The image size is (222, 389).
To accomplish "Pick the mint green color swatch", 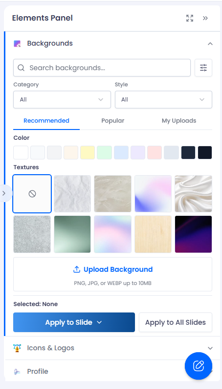I will tap(104, 153).
